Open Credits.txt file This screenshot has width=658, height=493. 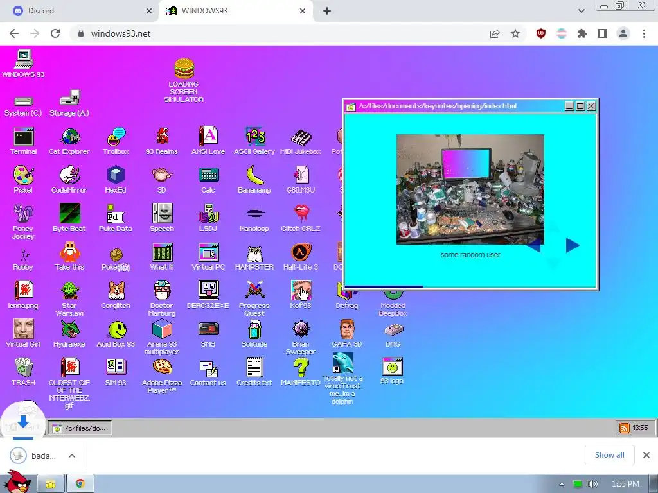[254, 368]
